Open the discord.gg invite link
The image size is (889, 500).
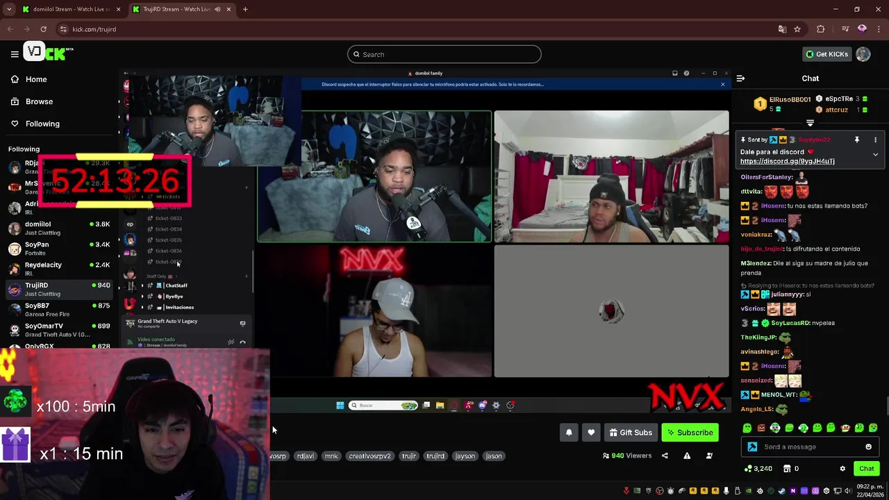[787, 161]
